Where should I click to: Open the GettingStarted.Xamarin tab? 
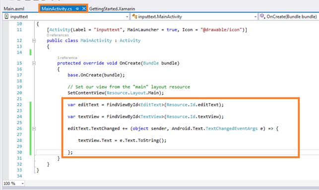tap(112, 9)
